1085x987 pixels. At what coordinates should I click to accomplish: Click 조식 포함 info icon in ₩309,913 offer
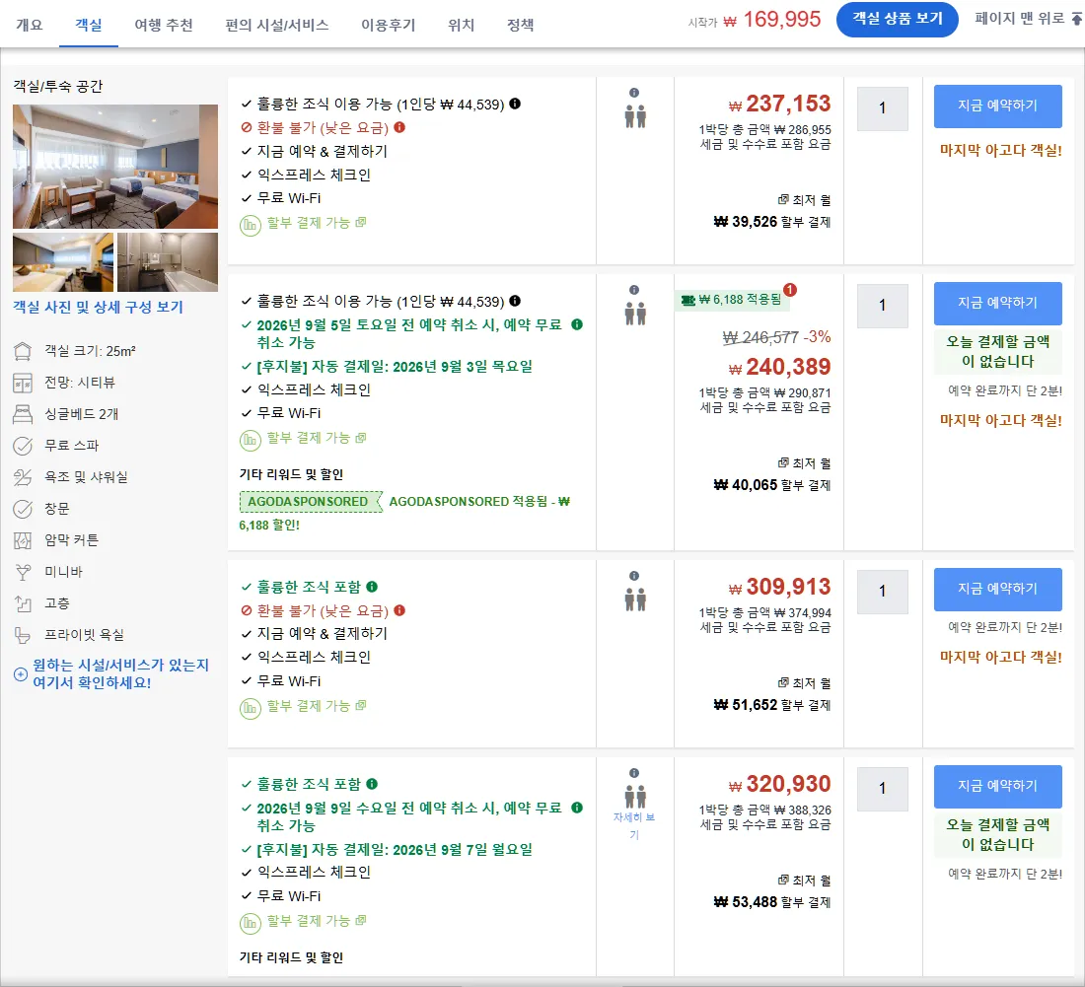click(x=372, y=587)
